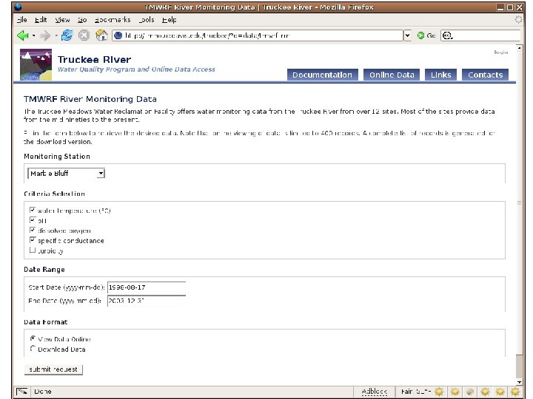The image size is (533, 399).
Task: Open the Links tab
Action: coord(441,75)
